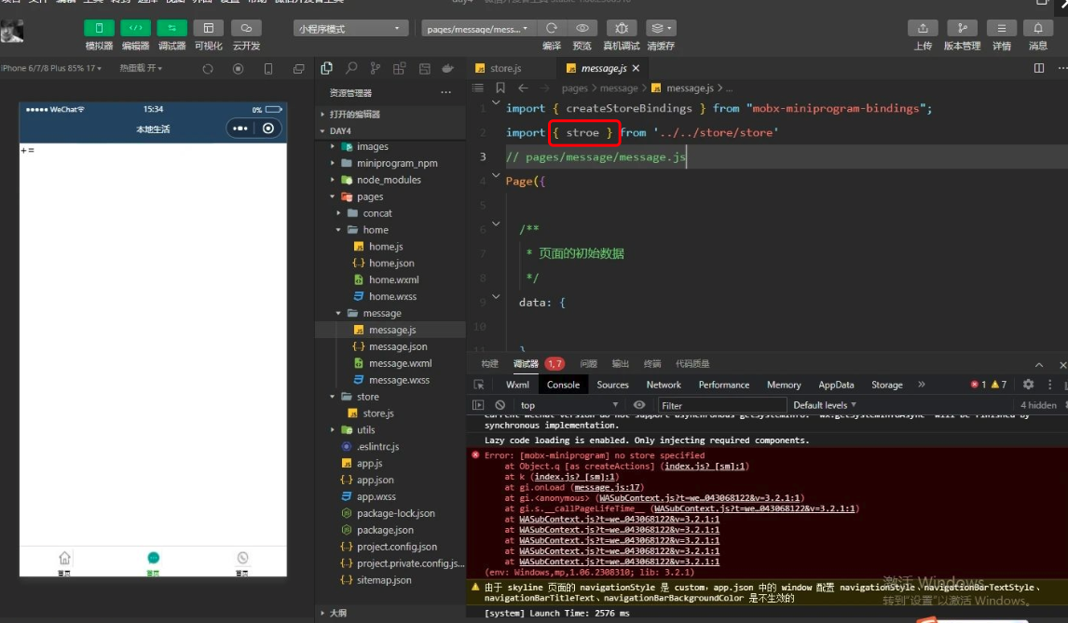Click the console Filter input field
The image size is (1068, 623).
[x=721, y=405]
